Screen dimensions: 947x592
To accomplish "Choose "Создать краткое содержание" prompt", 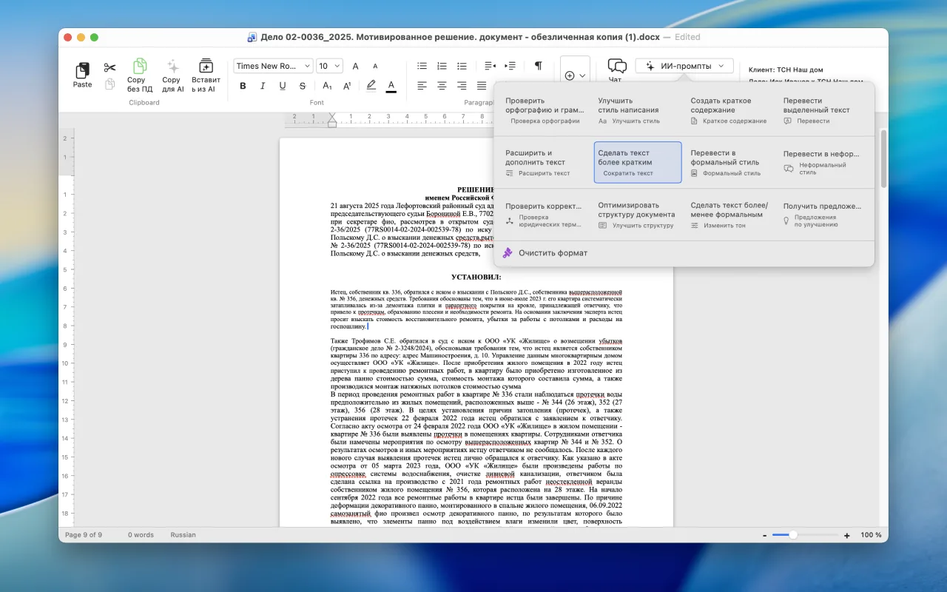I will point(730,110).
